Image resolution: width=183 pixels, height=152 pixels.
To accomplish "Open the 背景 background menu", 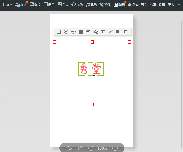I will click(63, 5).
